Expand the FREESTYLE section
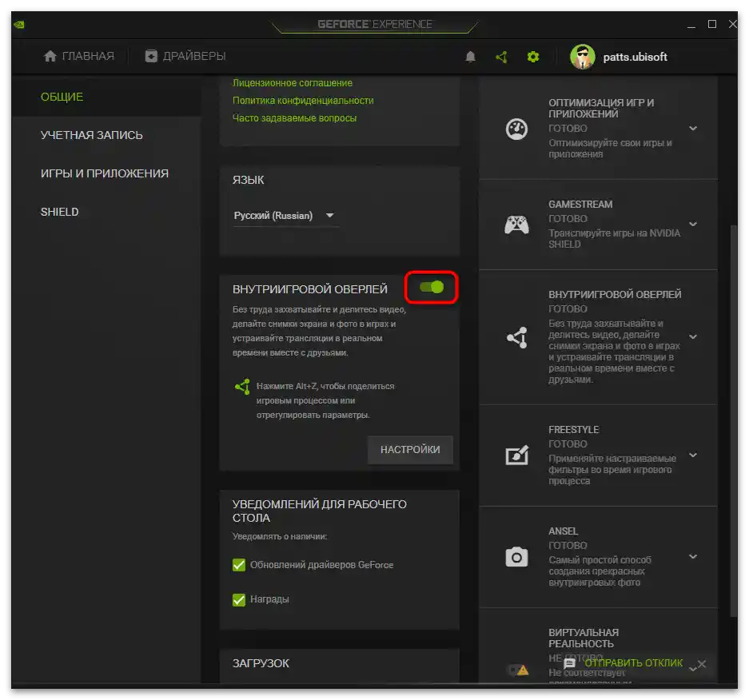 (x=693, y=455)
